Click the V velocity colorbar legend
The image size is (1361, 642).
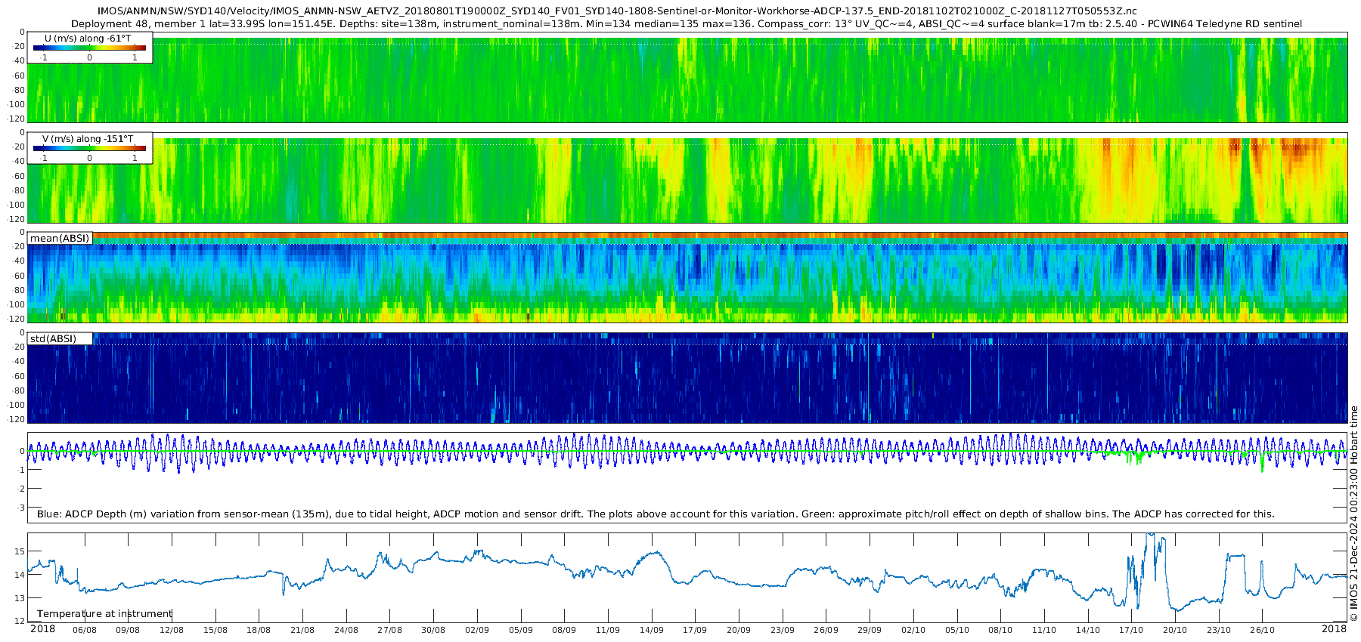point(89,149)
